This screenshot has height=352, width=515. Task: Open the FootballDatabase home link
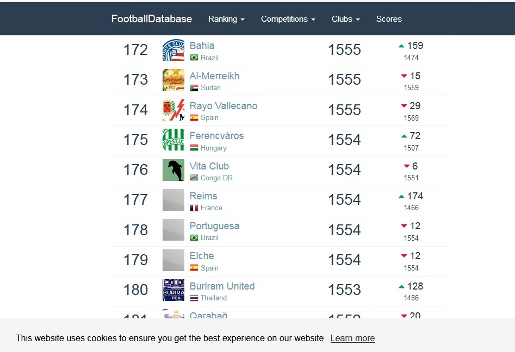pyautogui.click(x=151, y=18)
